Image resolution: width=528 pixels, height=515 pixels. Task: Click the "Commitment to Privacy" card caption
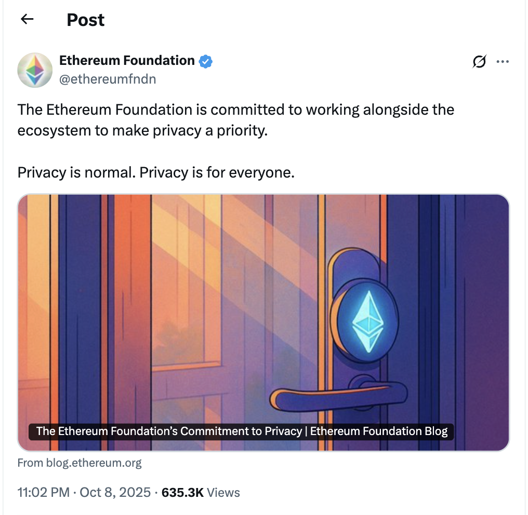coord(242,431)
